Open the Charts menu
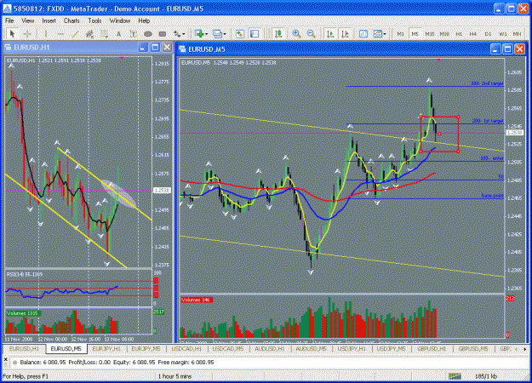 click(72, 20)
